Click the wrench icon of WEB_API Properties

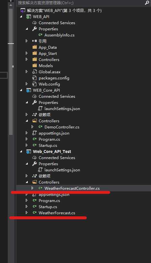click(x=35, y=29)
